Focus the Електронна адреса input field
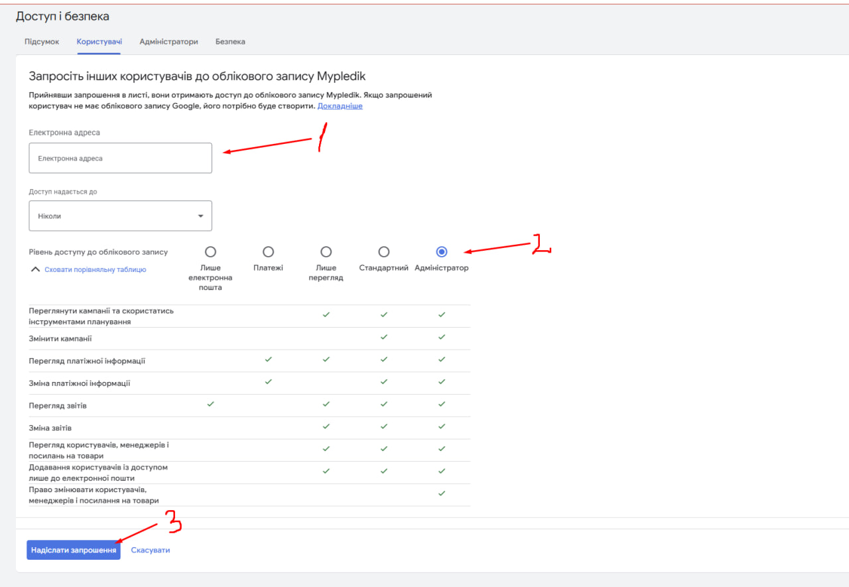The height and width of the screenshot is (587, 849). (x=121, y=159)
